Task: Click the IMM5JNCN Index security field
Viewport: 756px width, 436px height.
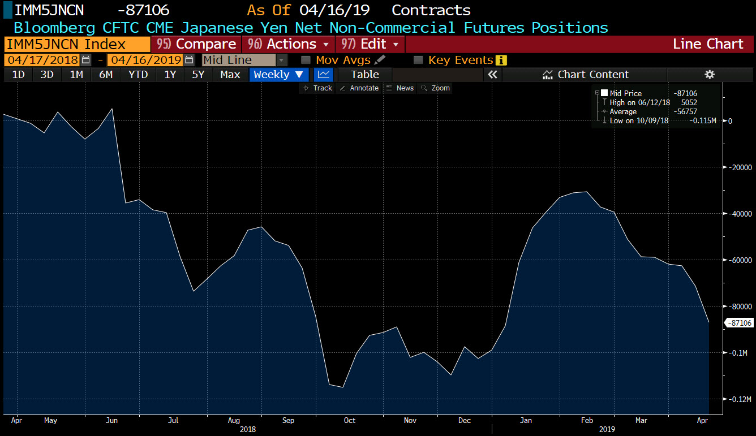Action: (77, 44)
